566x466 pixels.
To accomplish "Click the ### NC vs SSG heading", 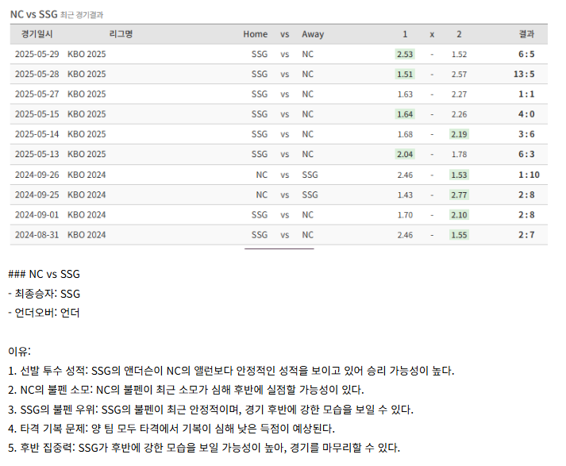I will (44, 274).
